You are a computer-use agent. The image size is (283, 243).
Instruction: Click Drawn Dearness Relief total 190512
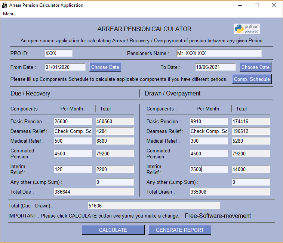click(x=251, y=131)
